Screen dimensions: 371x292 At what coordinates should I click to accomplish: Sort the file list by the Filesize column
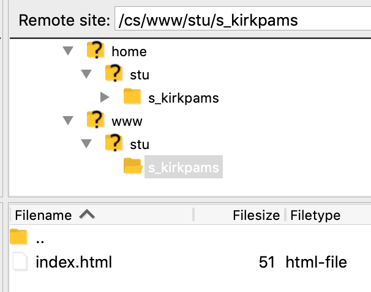pos(256,215)
